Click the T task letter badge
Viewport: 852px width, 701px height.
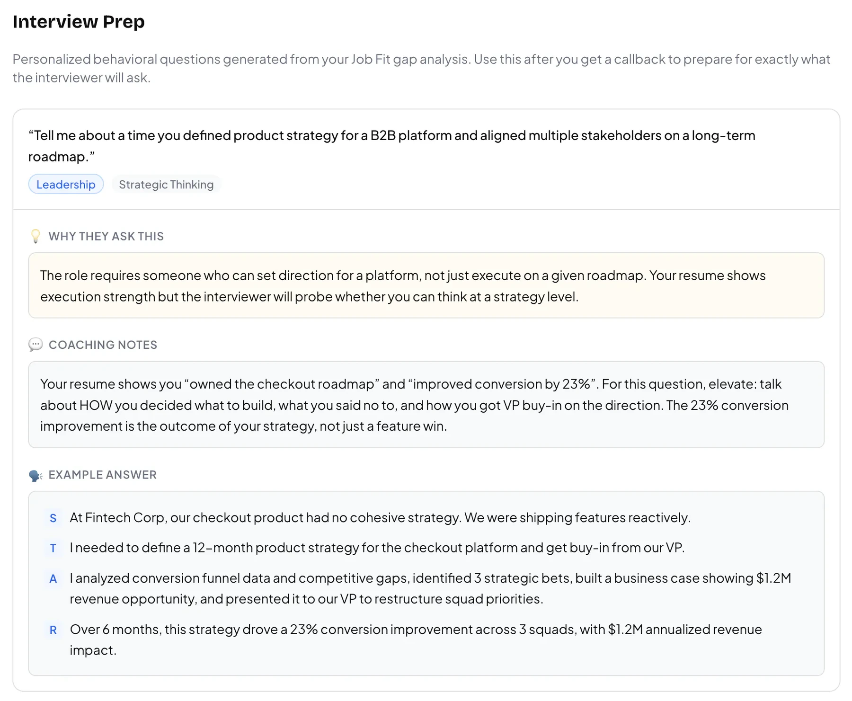coord(53,548)
